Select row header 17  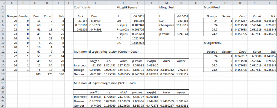[3, 74]
